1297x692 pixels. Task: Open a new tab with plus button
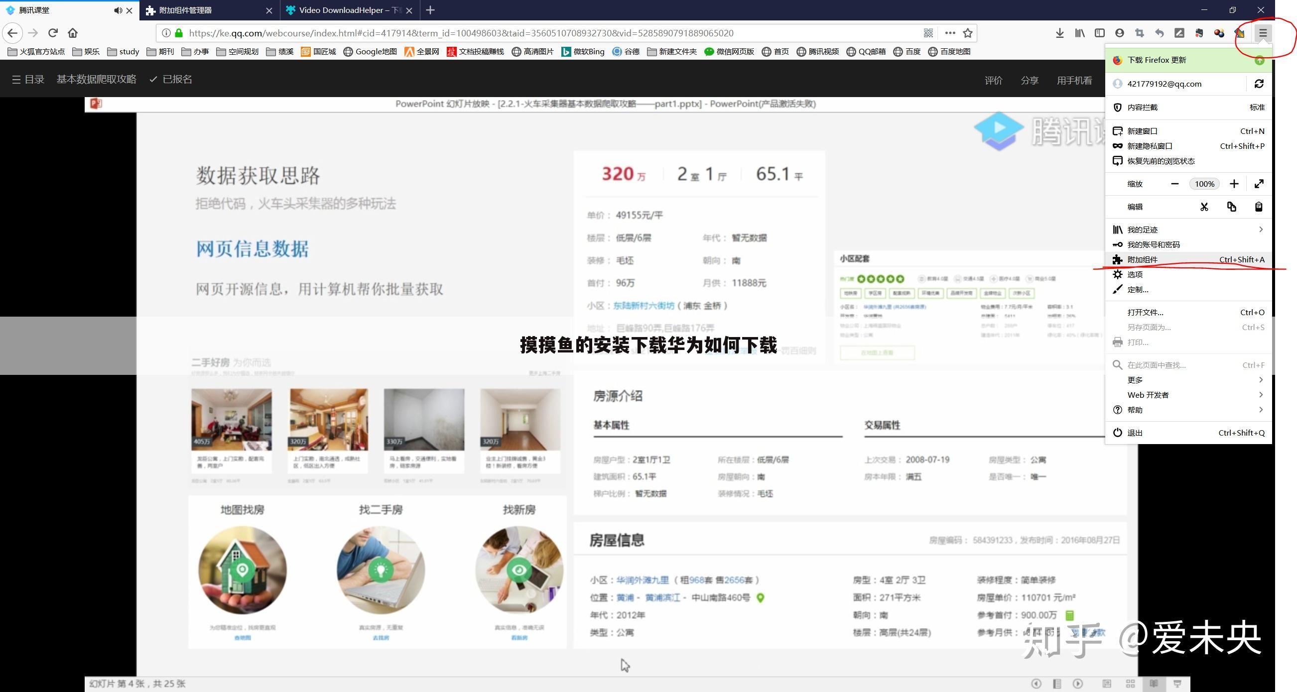point(430,10)
